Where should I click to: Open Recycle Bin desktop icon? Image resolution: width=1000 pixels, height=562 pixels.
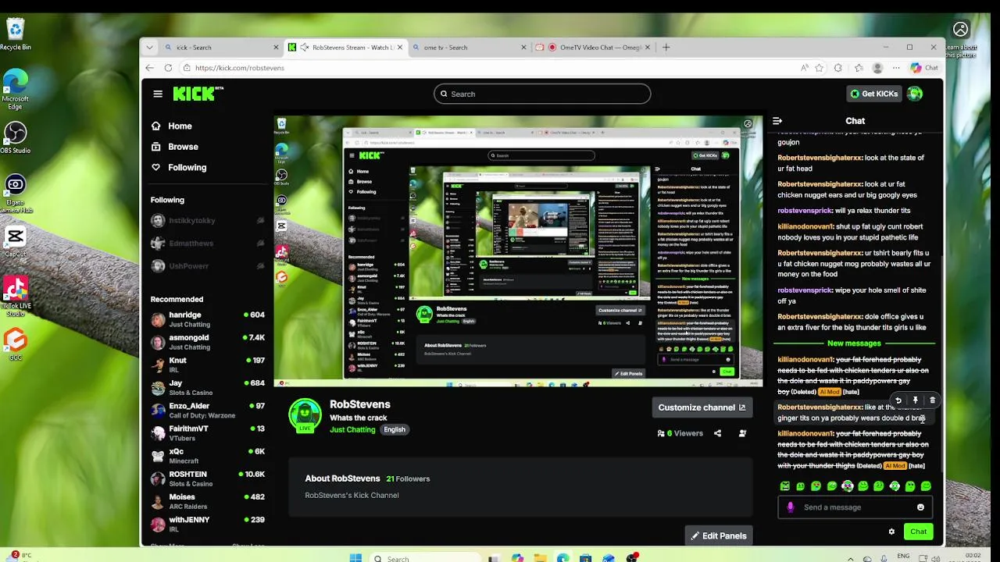point(16,34)
